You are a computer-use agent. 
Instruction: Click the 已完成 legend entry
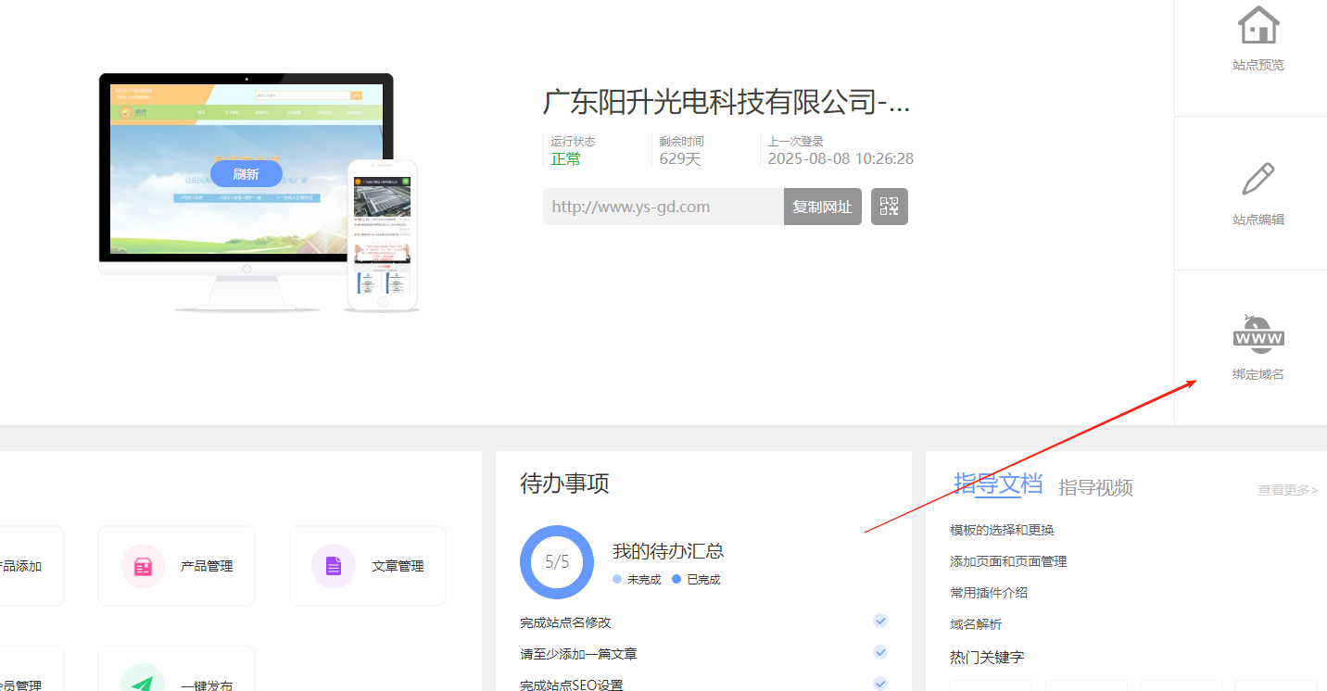[x=696, y=579]
